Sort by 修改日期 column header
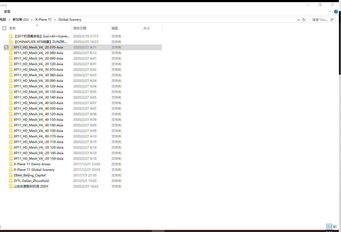This screenshot has height=232, width=341. click(80, 28)
